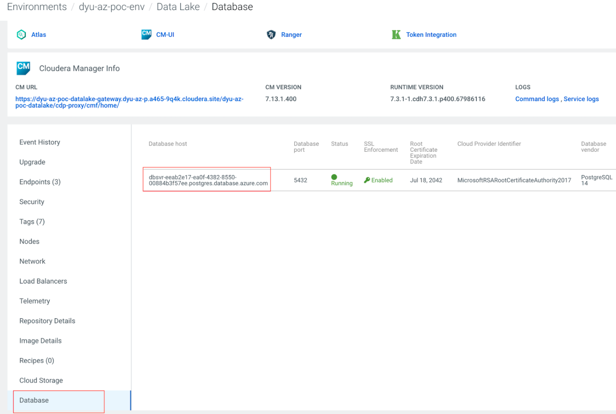Image resolution: width=616 pixels, height=414 pixels.
Task: Select the Ranger shield icon
Action: (271, 34)
